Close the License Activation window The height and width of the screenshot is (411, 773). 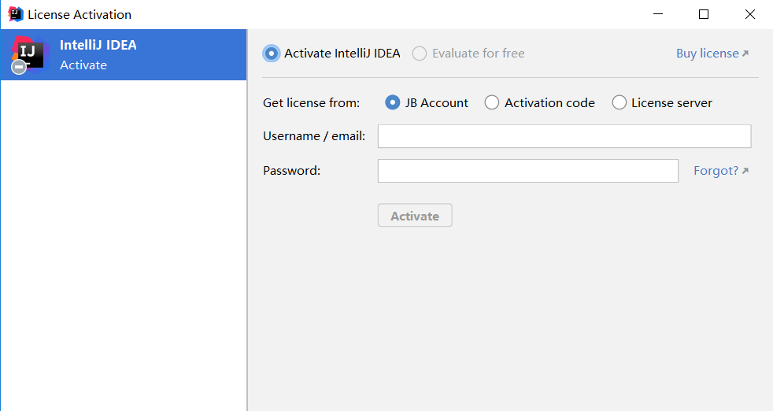[750, 14]
